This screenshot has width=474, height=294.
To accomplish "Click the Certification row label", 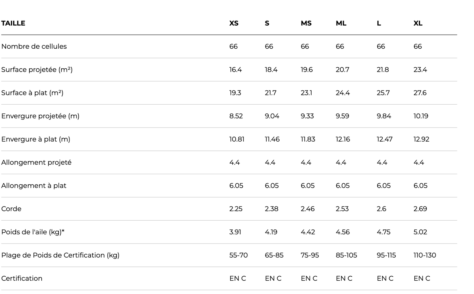I will 22,279.
